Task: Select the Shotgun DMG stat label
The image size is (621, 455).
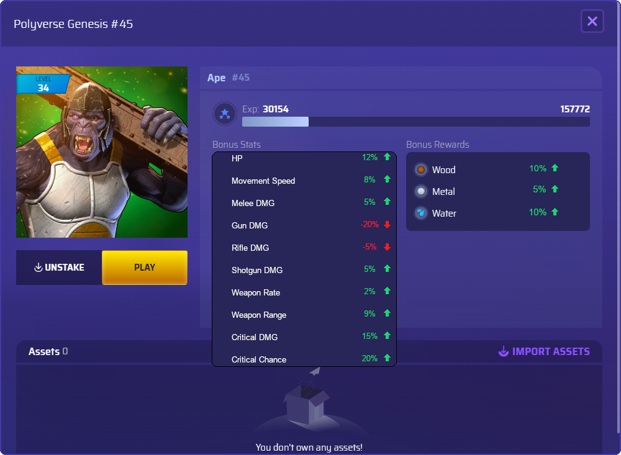Action: tap(257, 270)
